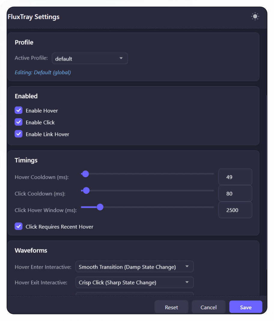The height and width of the screenshot is (321, 274).
Task: Toggle the Enable Click checkbox
Action: pyautogui.click(x=19, y=122)
